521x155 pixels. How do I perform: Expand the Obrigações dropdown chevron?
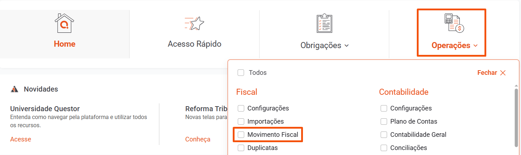pos(346,46)
